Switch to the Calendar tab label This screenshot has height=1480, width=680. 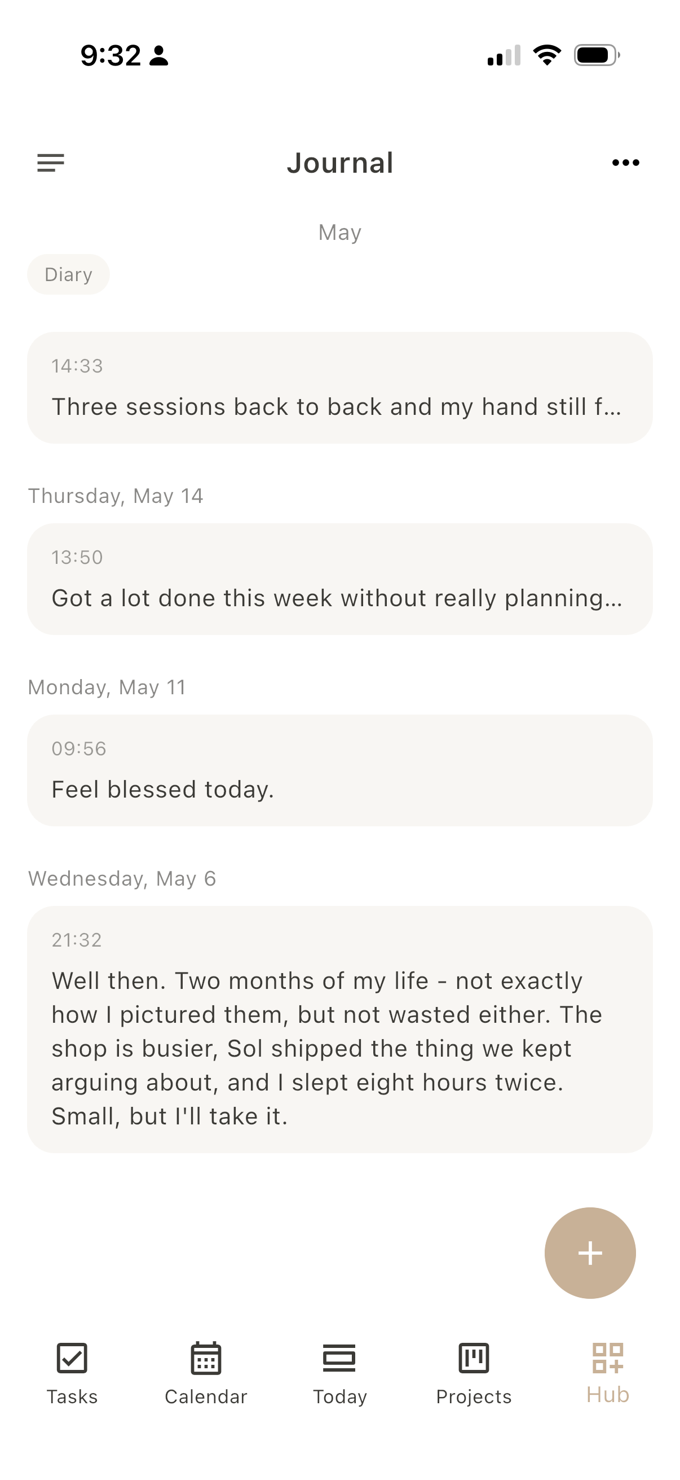tap(206, 1396)
